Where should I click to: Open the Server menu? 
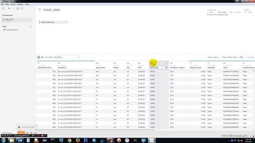[13, 4]
